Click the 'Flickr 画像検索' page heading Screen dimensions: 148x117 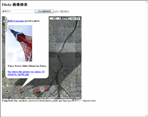(15, 4)
